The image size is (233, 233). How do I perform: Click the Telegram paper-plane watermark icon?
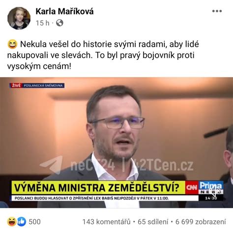click(51, 165)
